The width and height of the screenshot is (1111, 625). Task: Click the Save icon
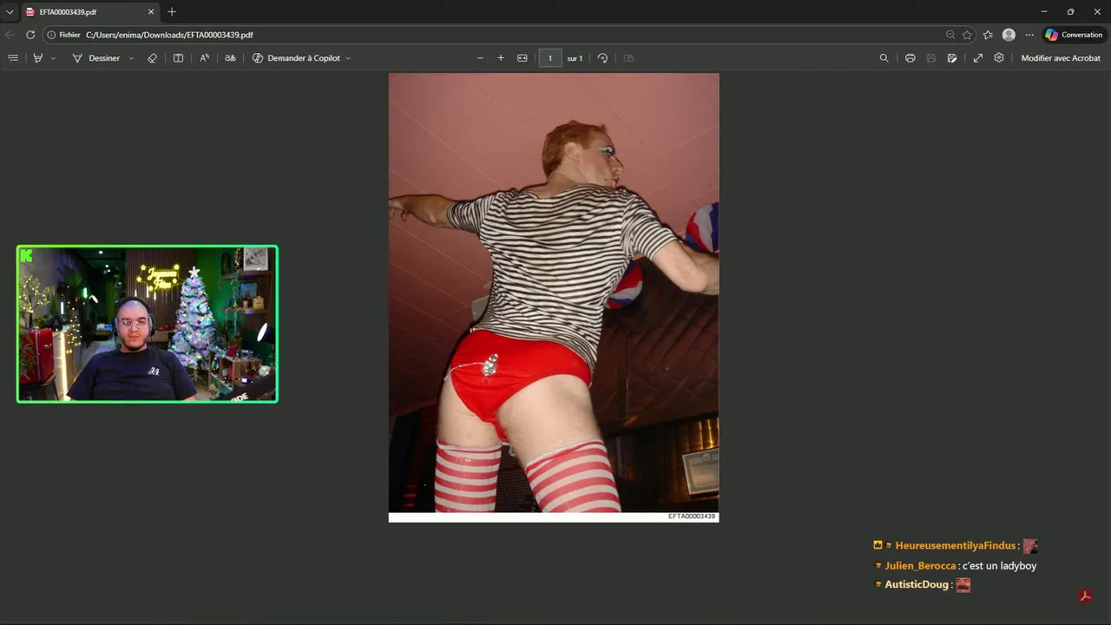(x=931, y=58)
